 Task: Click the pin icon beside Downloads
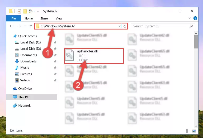(x=55, y=61)
